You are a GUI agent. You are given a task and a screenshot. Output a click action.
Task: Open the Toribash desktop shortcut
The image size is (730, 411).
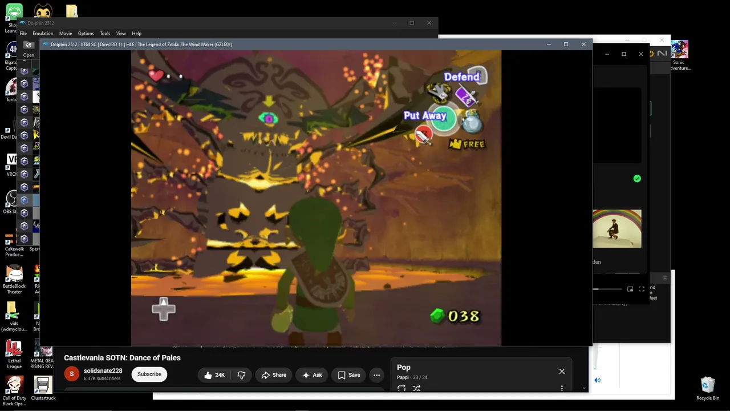click(11, 90)
